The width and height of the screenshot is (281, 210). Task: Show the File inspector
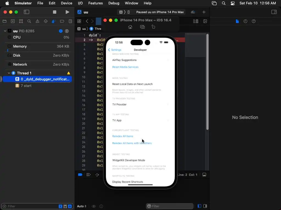point(237,21)
